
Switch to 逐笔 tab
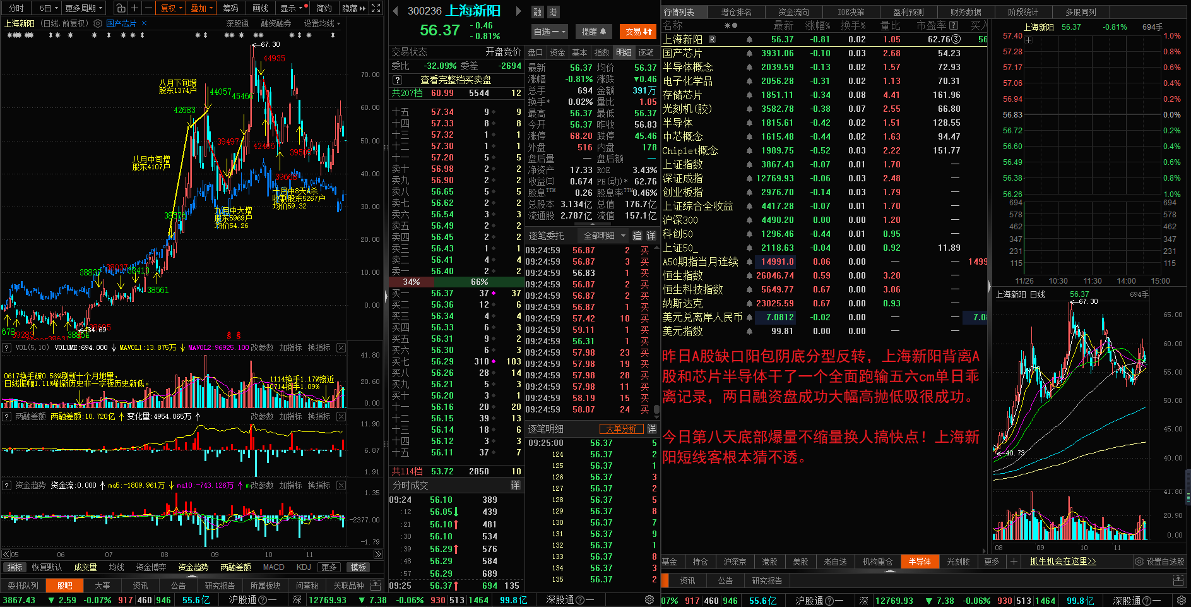click(x=646, y=52)
